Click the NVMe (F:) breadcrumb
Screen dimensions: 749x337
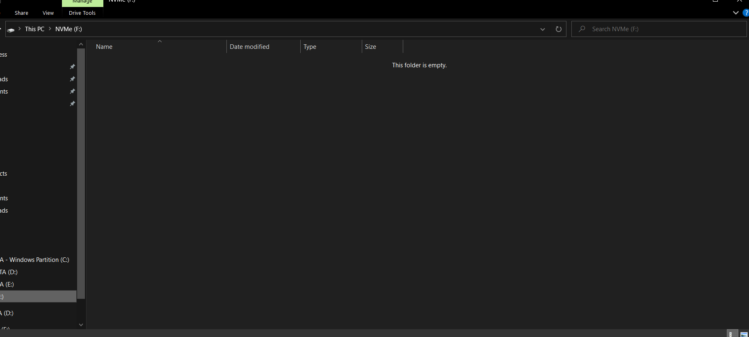tap(69, 29)
